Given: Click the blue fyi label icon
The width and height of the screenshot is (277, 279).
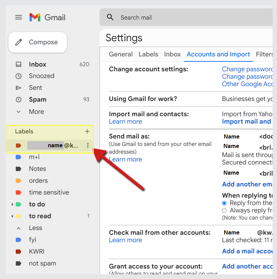Looking at the screenshot, I should click(x=19, y=240).
